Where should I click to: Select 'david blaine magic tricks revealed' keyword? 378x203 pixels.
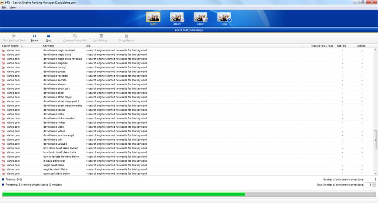click(62, 59)
